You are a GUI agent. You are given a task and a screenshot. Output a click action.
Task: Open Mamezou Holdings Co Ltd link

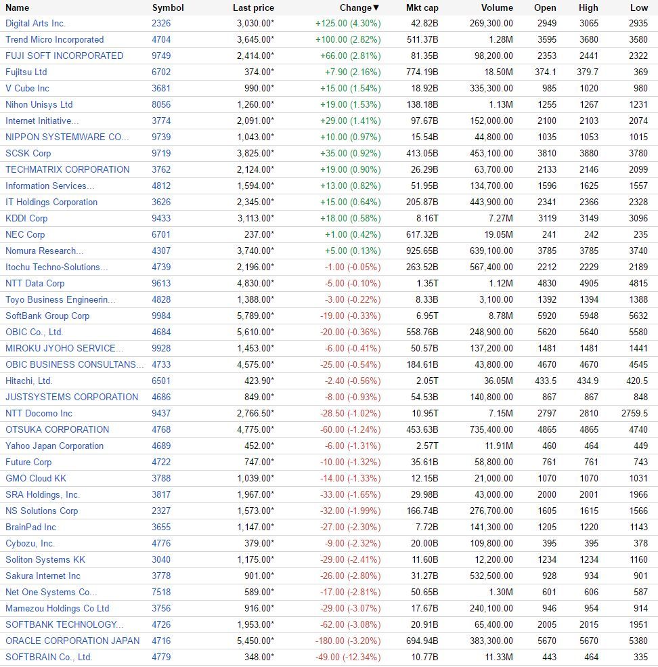[57, 608]
